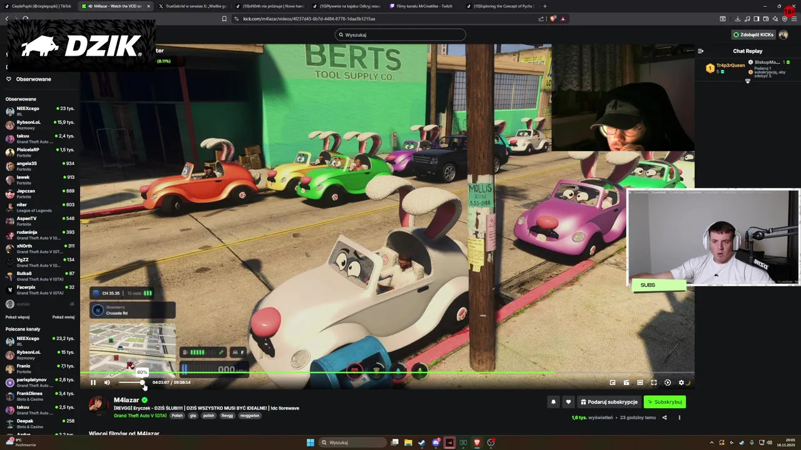Open AspenTV channel in sidebar
Image resolution: width=801 pixels, height=450 pixels.
(40, 221)
